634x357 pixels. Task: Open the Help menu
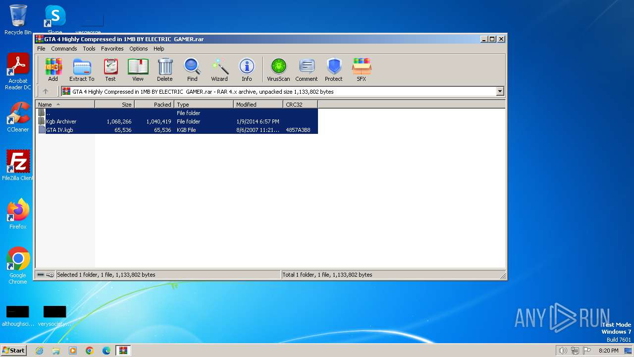pos(159,49)
